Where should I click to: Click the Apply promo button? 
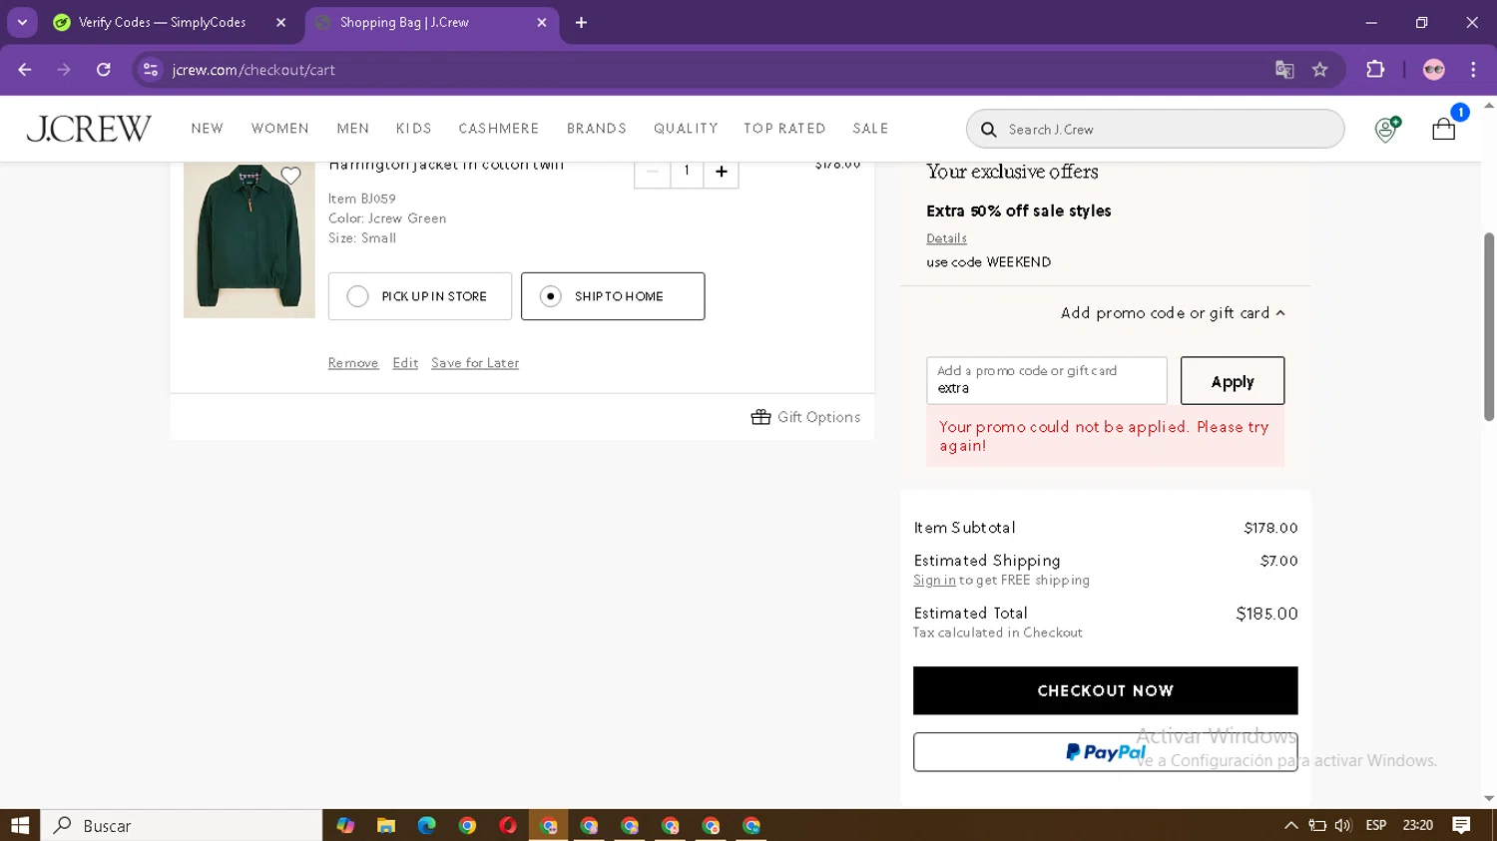(1233, 381)
